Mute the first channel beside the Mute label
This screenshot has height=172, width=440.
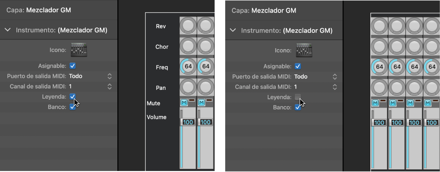[184, 102]
